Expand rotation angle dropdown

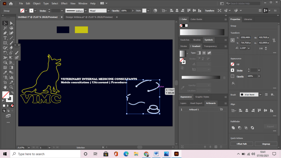(x=249, y=48)
